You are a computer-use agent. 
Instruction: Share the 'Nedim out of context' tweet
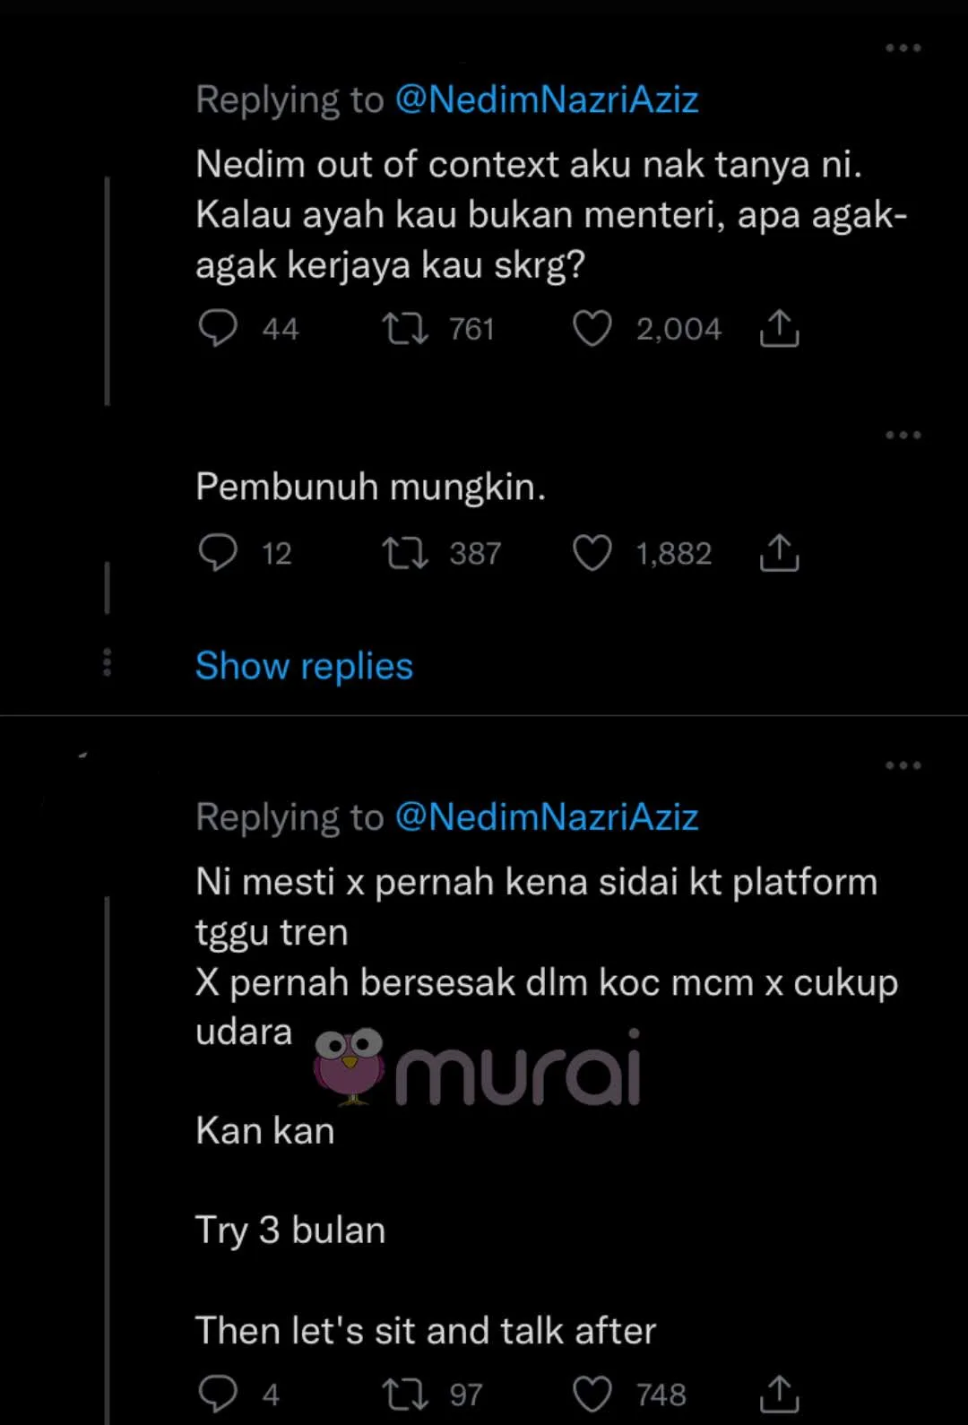(x=779, y=329)
